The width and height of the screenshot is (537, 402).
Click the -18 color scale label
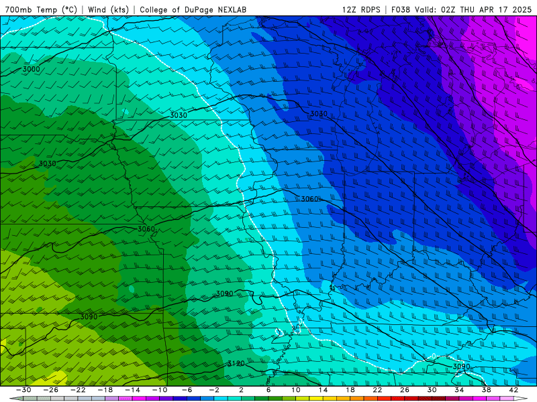tap(105, 390)
